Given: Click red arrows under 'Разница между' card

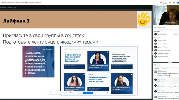Looking at the screenshot, I should (131, 70).
